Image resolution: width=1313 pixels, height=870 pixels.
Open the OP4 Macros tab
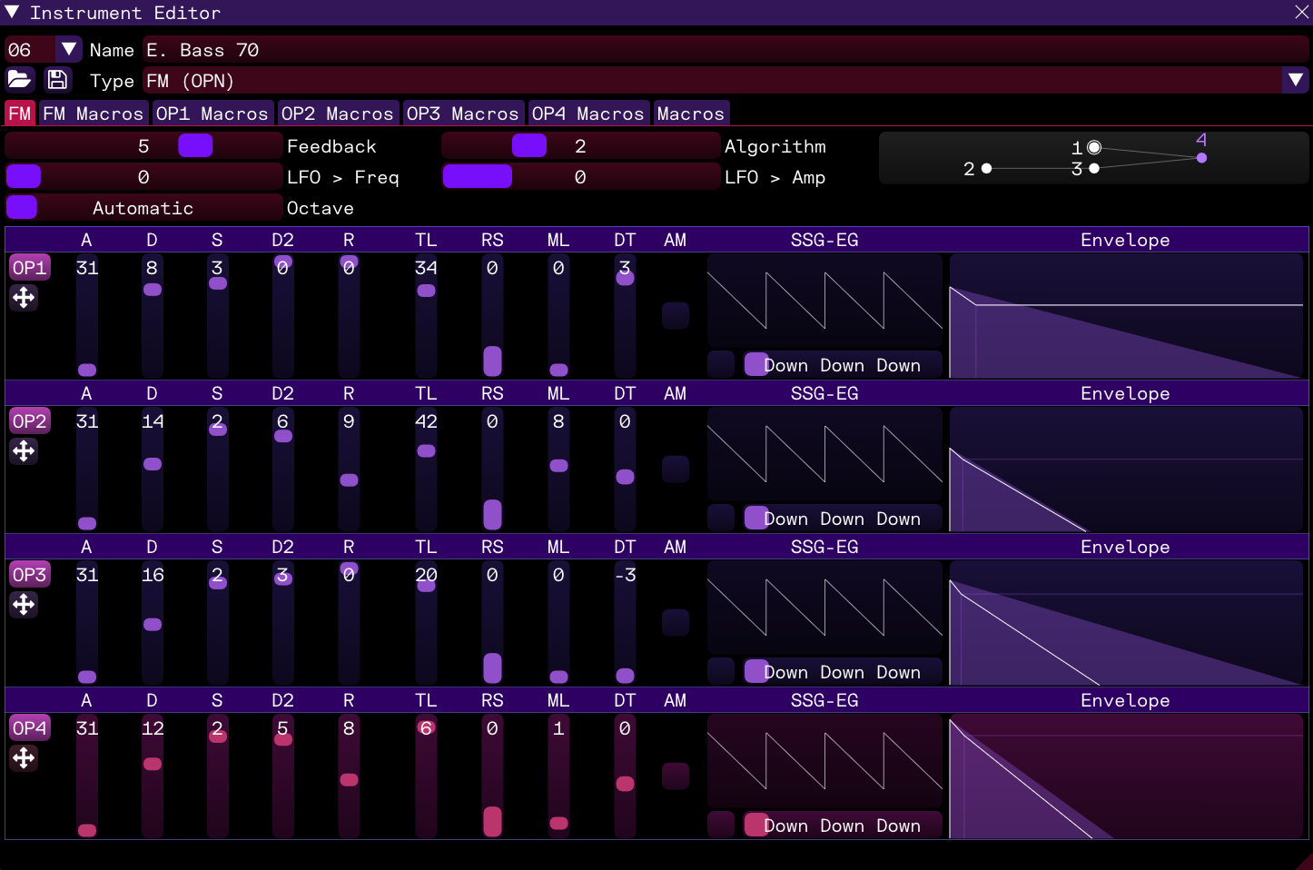(587, 114)
